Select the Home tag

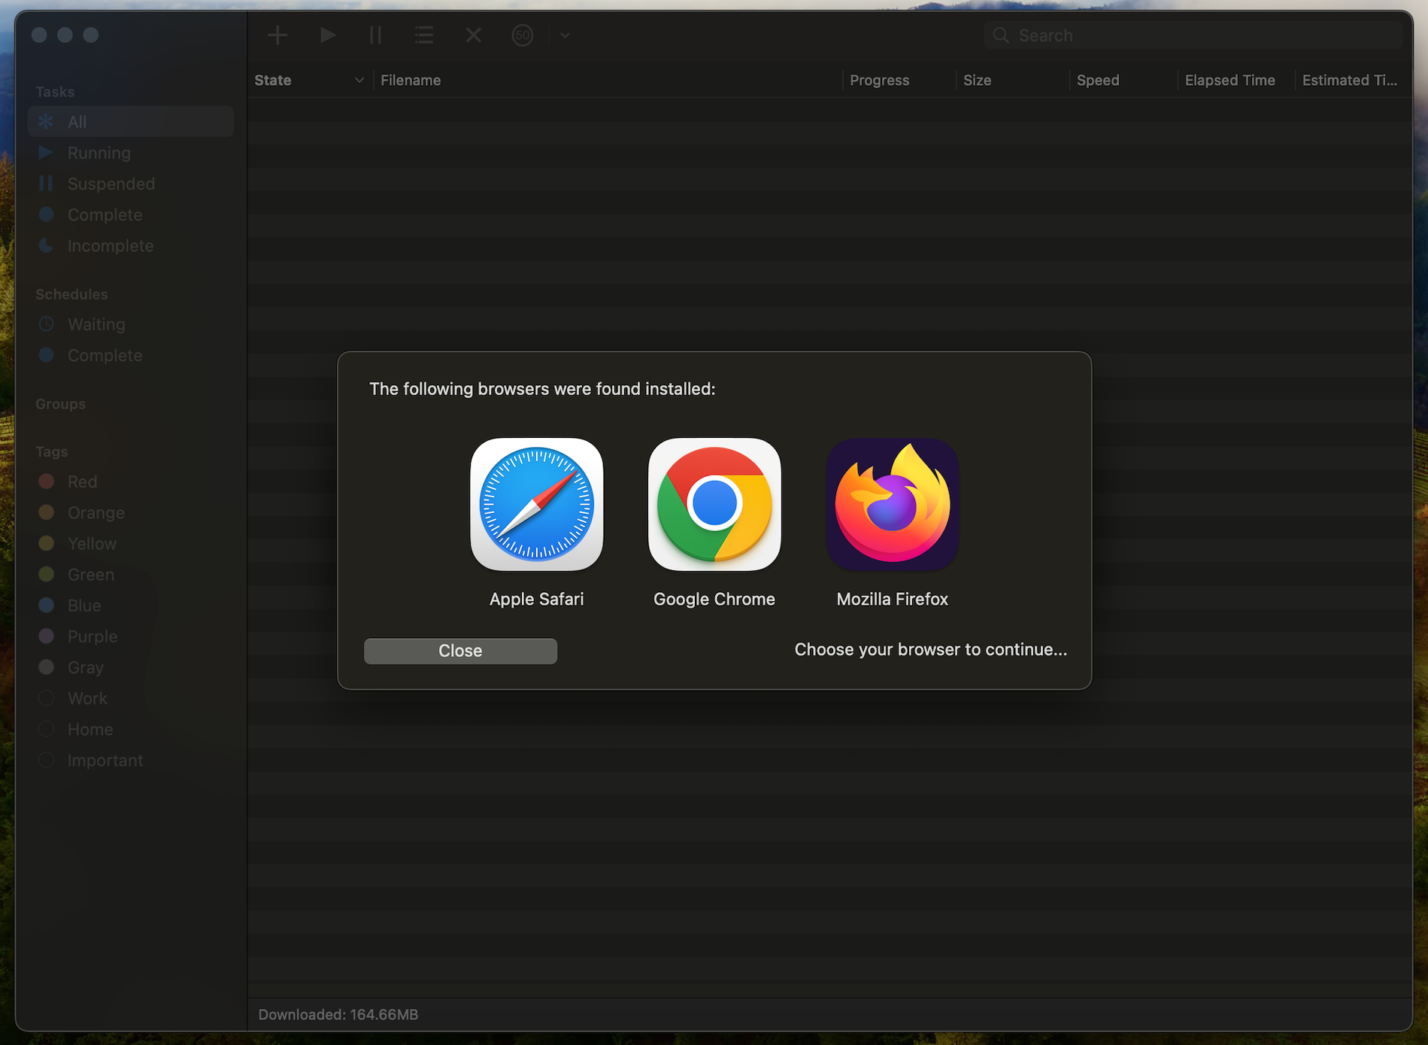click(131, 729)
